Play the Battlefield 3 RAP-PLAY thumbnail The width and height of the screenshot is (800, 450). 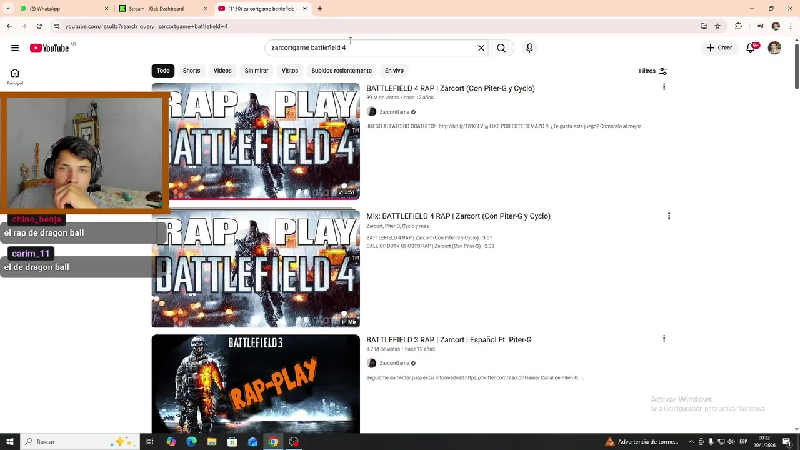coord(256,384)
